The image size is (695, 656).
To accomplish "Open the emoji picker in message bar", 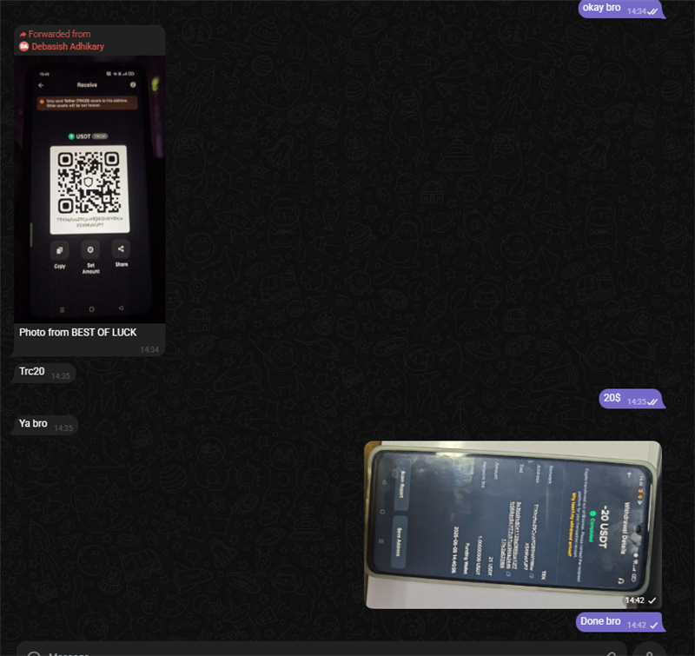I will pyautogui.click(x=35, y=653).
